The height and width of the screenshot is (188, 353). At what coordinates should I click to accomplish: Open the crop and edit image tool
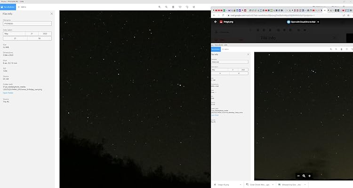coord(194,7)
